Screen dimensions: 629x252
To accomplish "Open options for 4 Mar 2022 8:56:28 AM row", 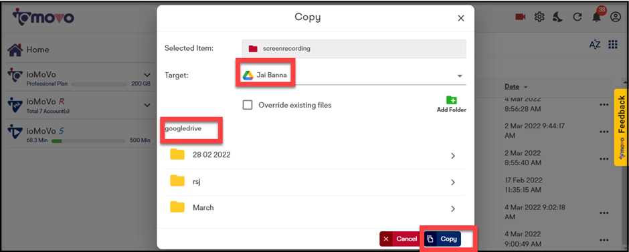I will tap(604, 105).
